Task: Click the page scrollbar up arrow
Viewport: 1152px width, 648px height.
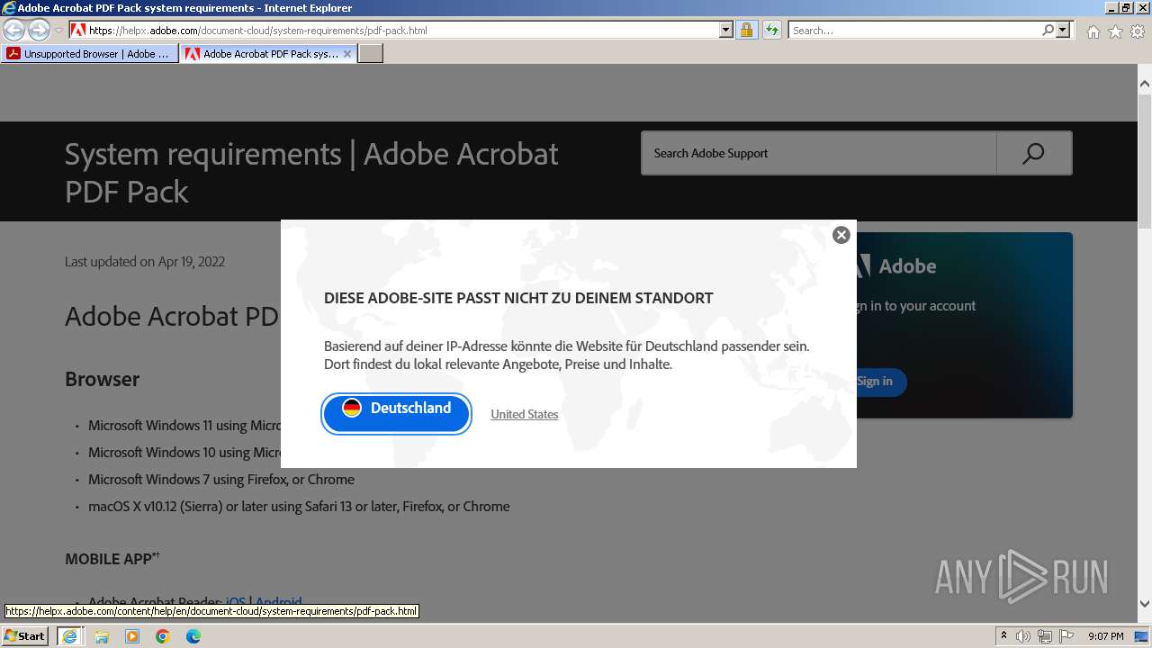Action: 1145,85
